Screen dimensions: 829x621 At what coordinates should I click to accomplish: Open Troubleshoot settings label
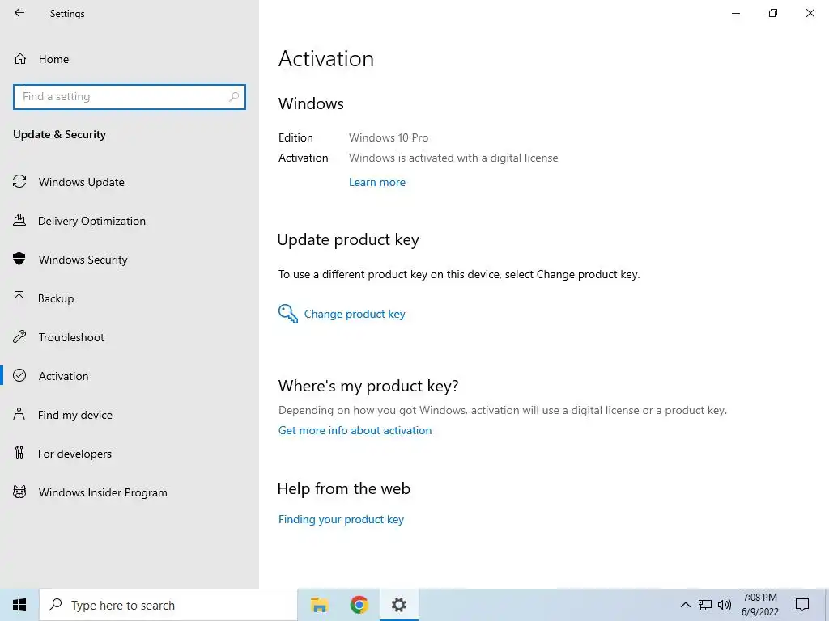(71, 337)
